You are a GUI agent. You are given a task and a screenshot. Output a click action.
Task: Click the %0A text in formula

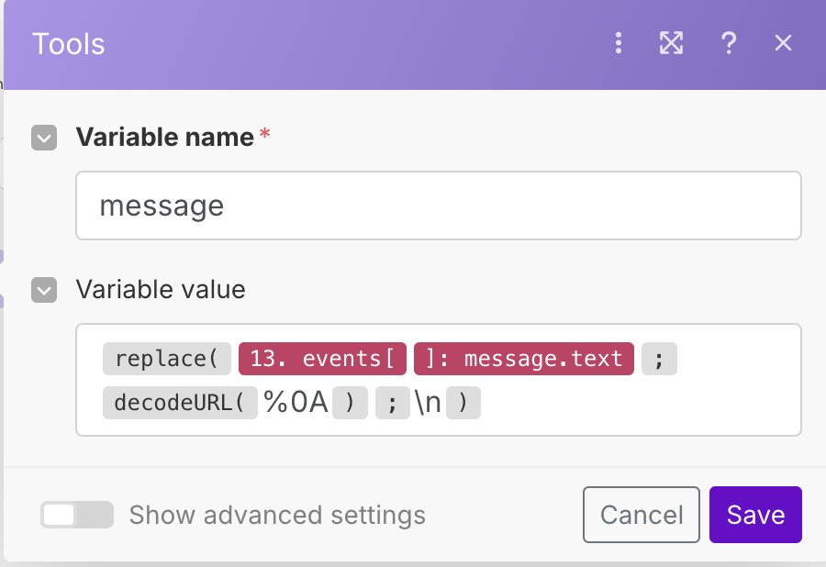click(296, 403)
